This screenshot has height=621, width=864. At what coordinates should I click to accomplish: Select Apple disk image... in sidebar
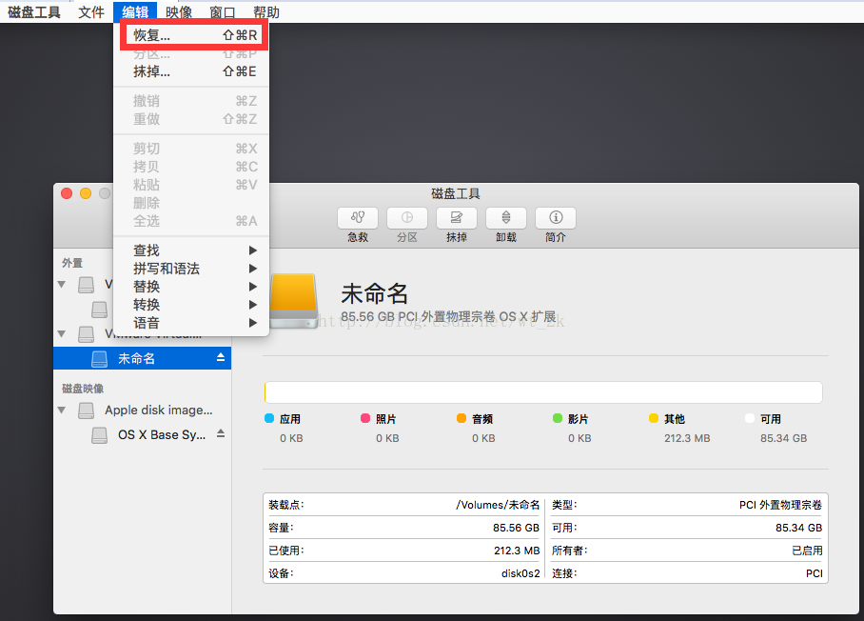[158, 411]
